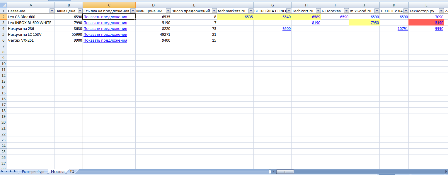This screenshot has height=175, width=448.
Task: Open Ссылка на предложения filter dropdown
Action: point(132,11)
